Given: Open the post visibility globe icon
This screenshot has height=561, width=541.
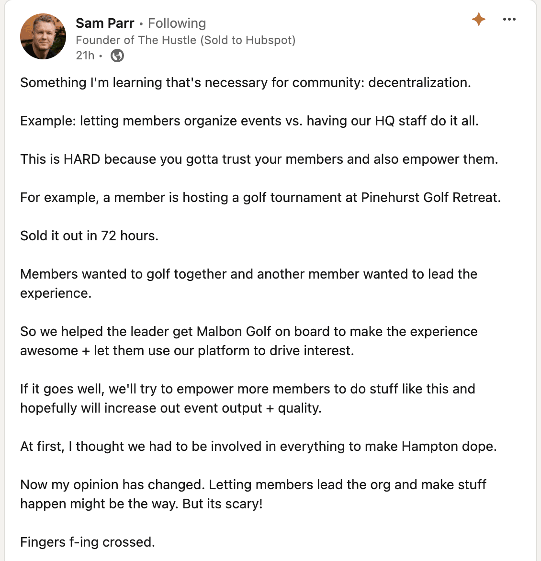Looking at the screenshot, I should pos(116,56).
